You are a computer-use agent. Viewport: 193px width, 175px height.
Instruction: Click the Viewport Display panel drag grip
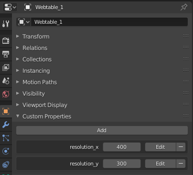tap(186, 105)
